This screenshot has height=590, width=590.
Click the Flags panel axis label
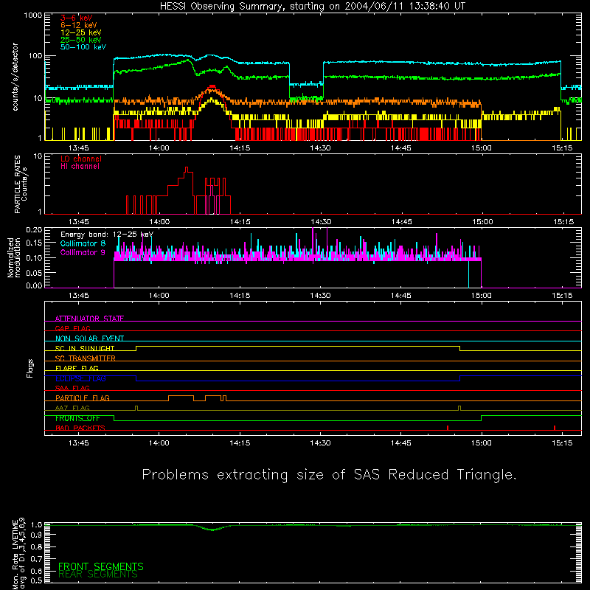point(29,368)
